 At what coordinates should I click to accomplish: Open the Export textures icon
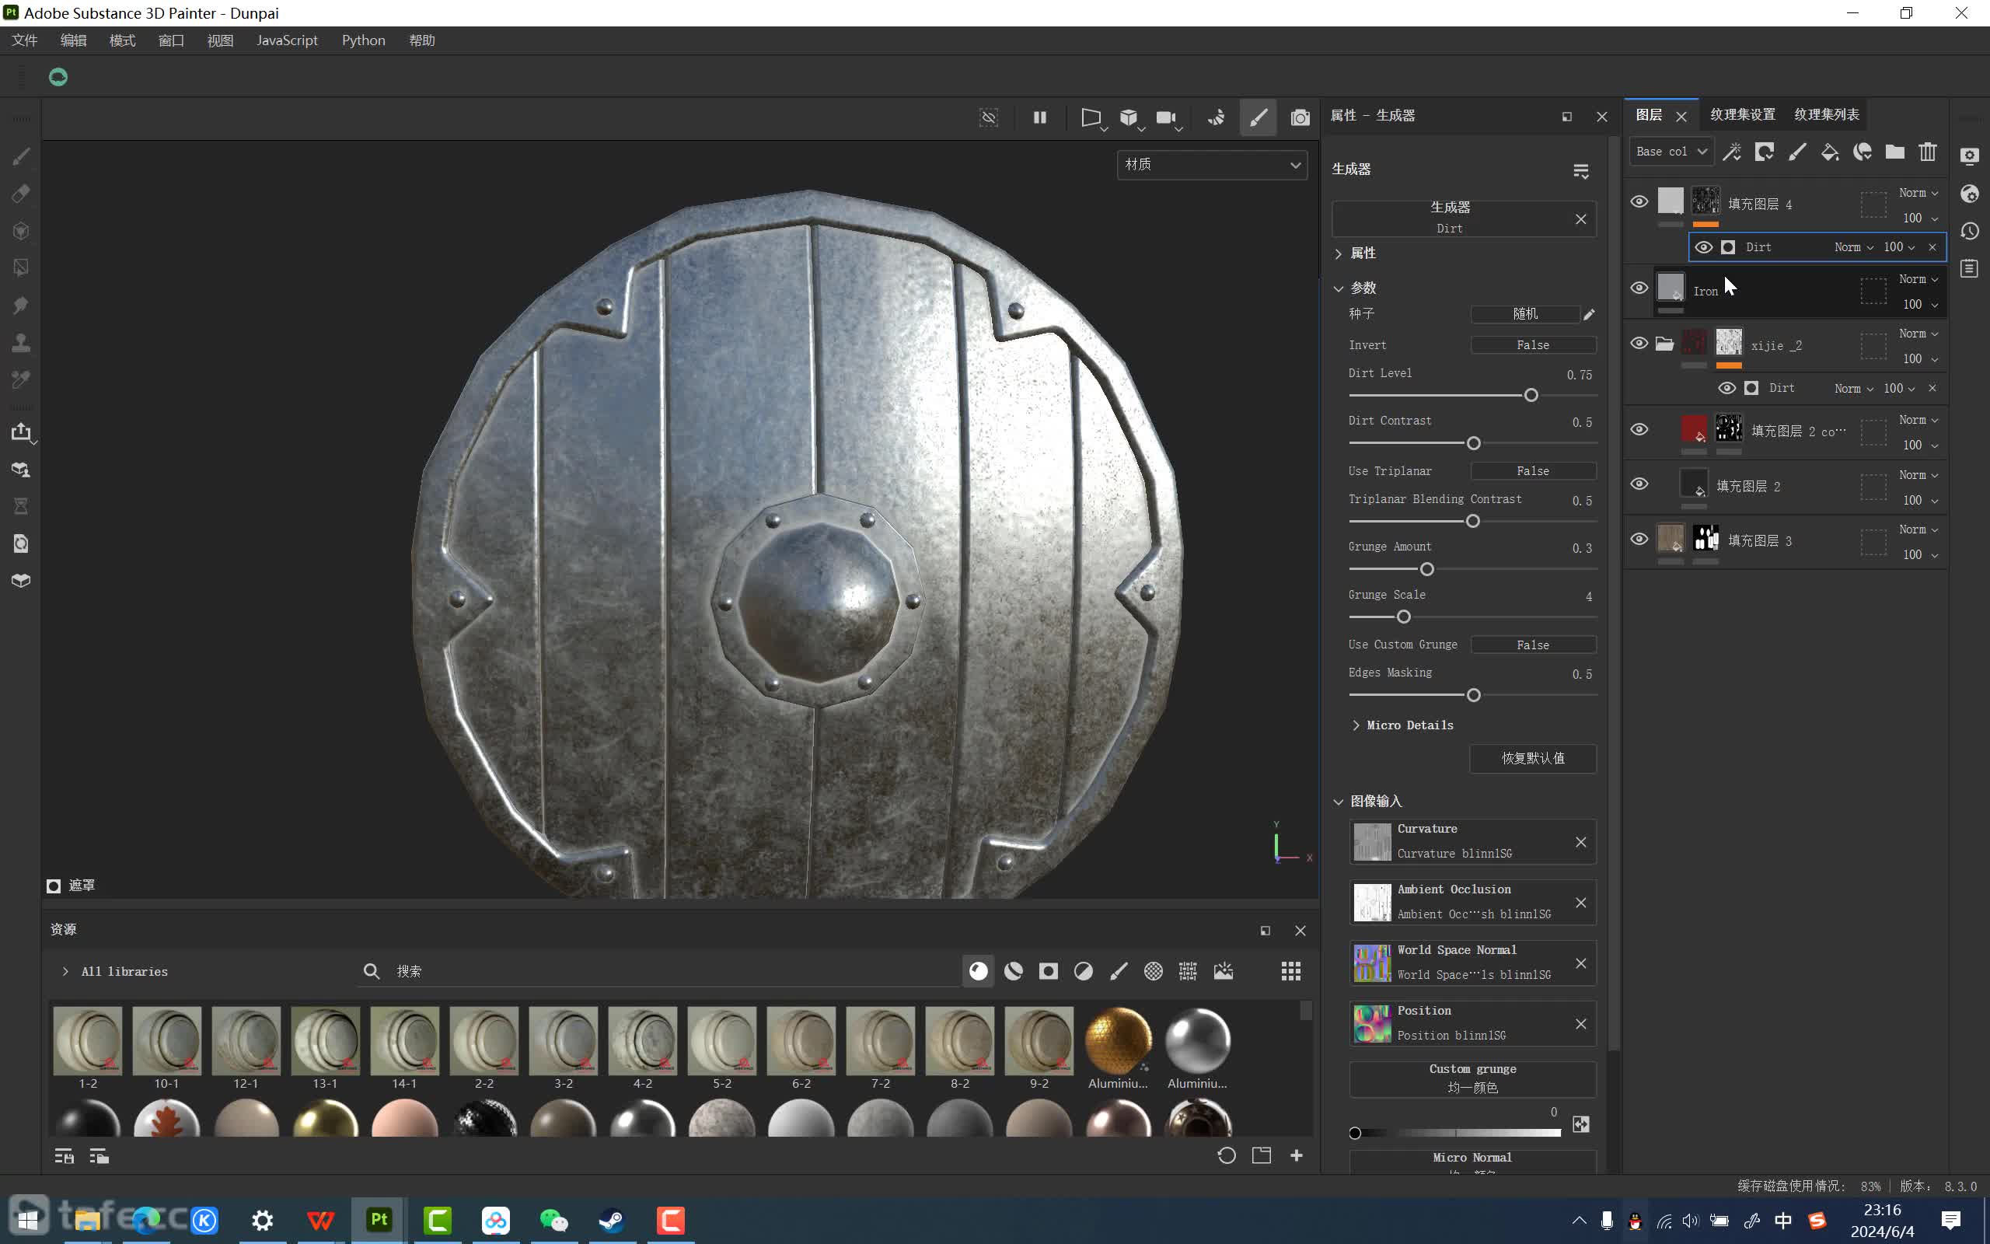pos(22,432)
